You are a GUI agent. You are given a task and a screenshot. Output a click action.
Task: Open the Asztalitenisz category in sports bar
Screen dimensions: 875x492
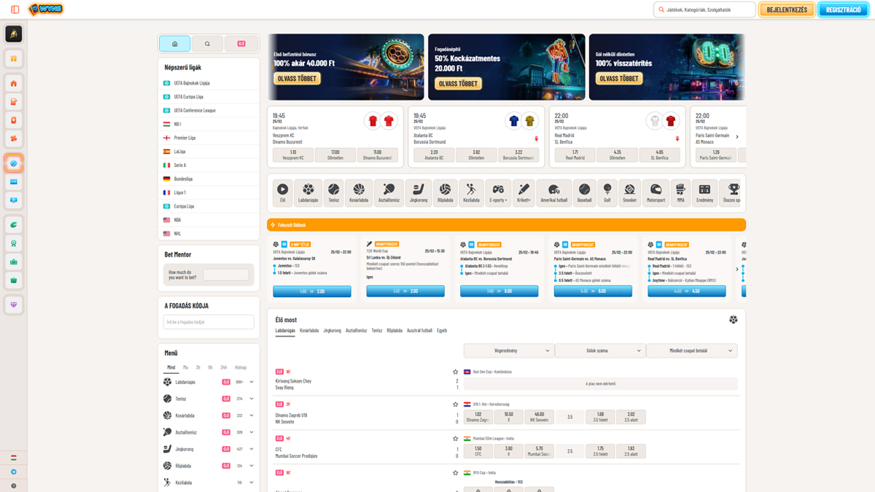tap(389, 192)
